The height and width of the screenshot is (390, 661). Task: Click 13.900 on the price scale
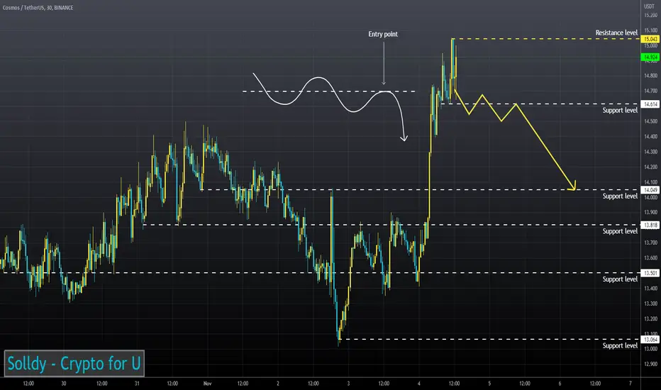click(x=650, y=213)
